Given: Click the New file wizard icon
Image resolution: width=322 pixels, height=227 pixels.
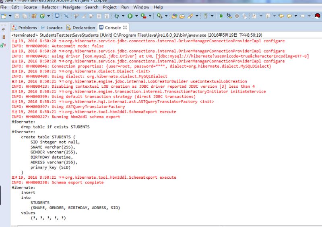Looking at the screenshot, I should click(x=4, y=16).
